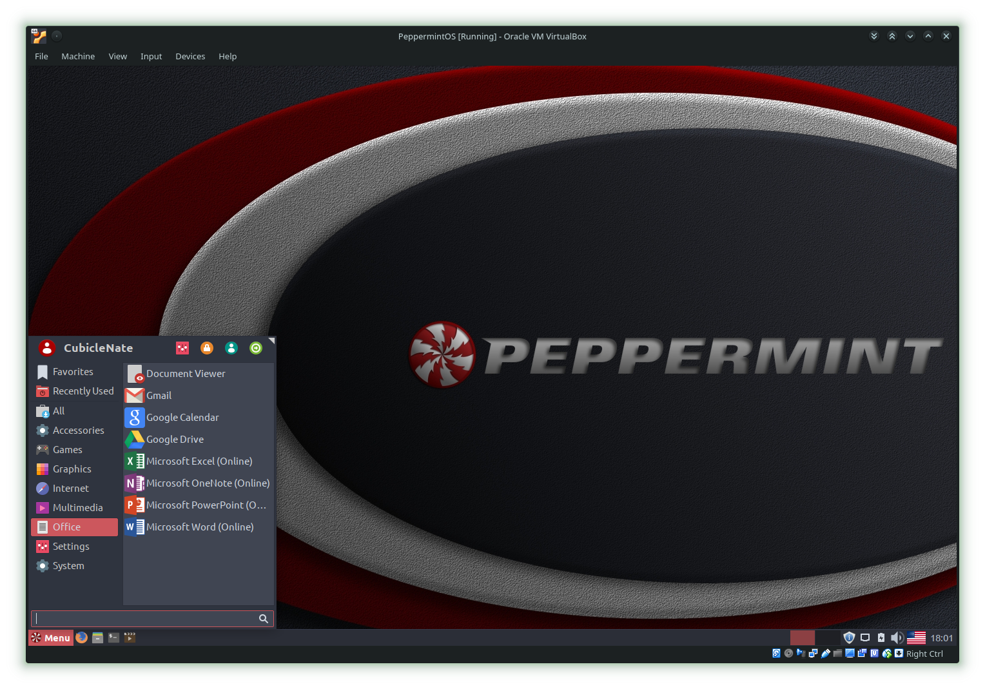
Task: Lock the screen using the padlock icon
Action: tap(206, 348)
